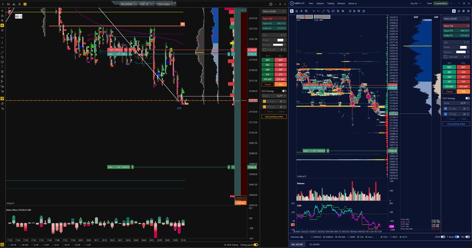Screen dimensions: 472x248
Task: Open the MNQ-202509 dropdown in volbook panel
Action: click(x=456, y=19)
